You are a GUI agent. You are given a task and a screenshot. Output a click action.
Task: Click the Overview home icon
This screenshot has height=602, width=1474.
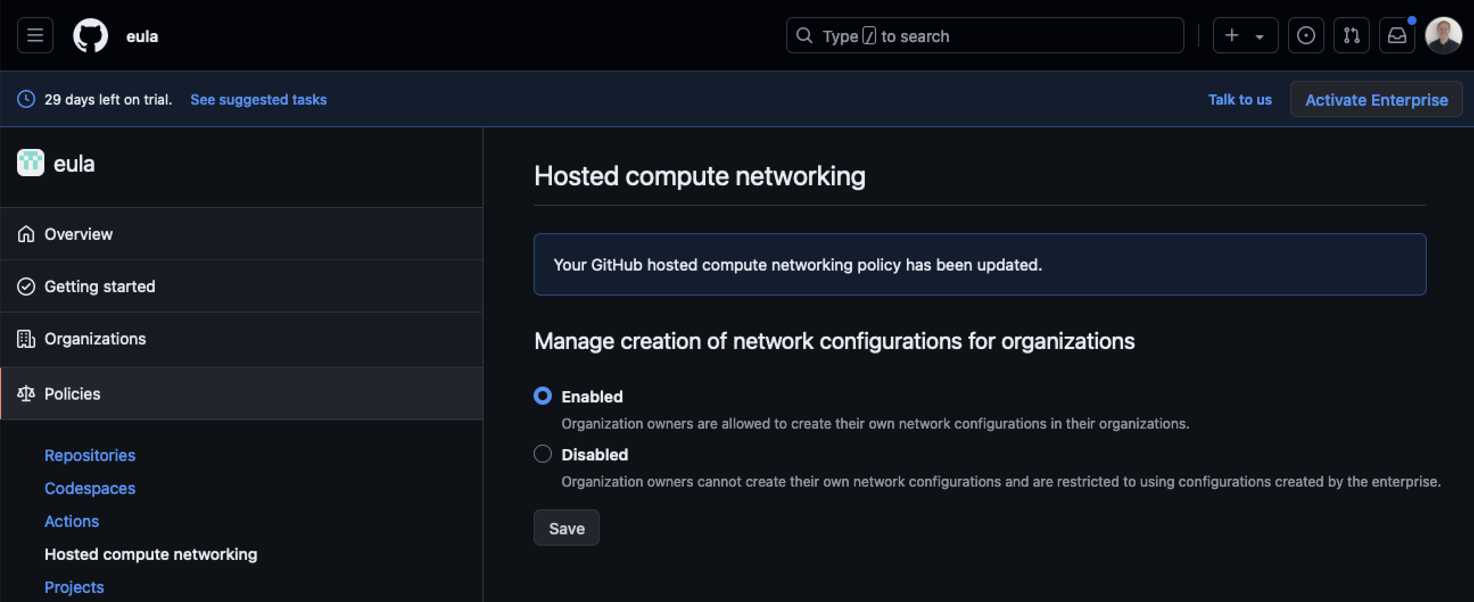pyautogui.click(x=26, y=234)
